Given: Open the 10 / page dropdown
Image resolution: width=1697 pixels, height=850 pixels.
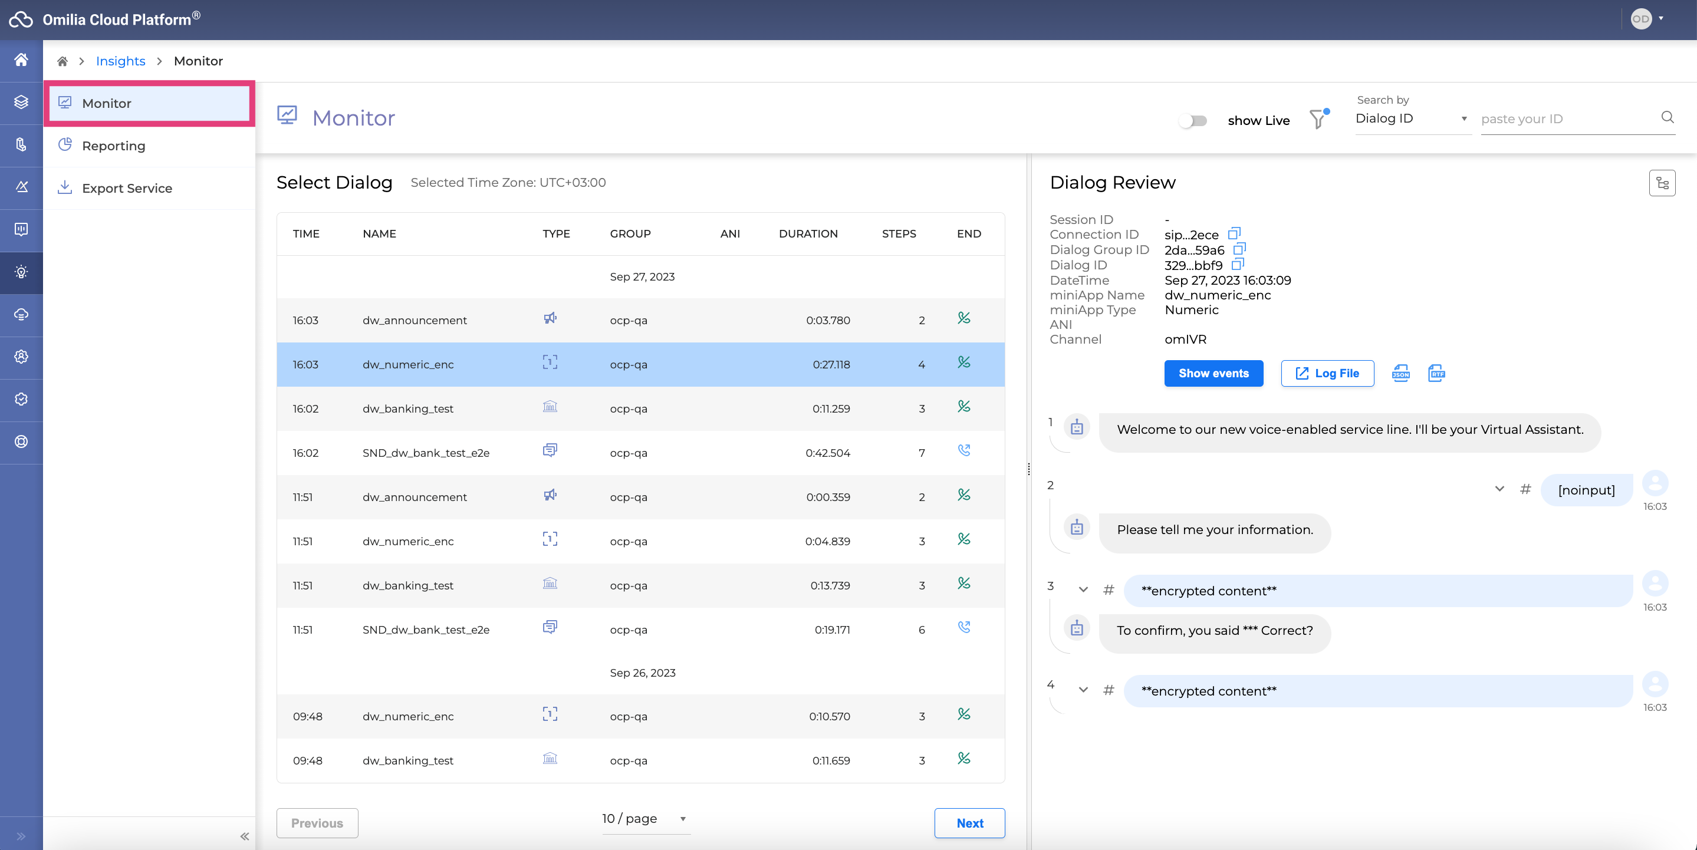Looking at the screenshot, I should click(x=644, y=818).
